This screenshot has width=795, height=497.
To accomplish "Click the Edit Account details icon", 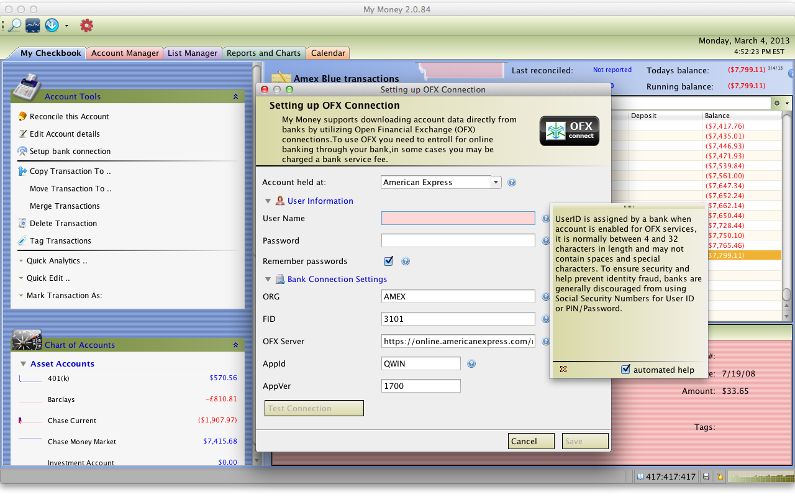I will pyautogui.click(x=22, y=134).
